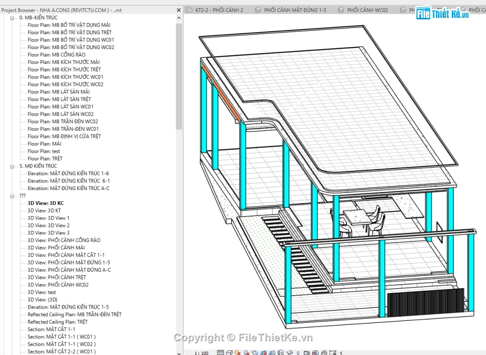486x355 pixels.
Task: Select Floor Plan: test
Action: tap(43, 151)
